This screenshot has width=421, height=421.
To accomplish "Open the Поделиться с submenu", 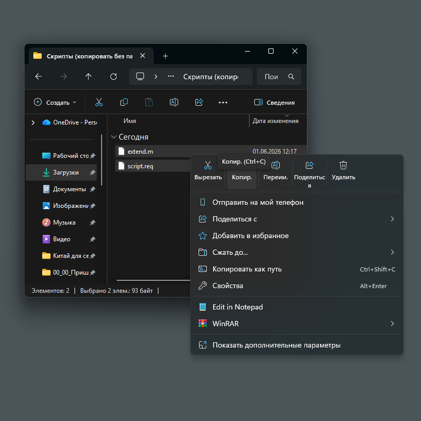I will pyautogui.click(x=296, y=219).
